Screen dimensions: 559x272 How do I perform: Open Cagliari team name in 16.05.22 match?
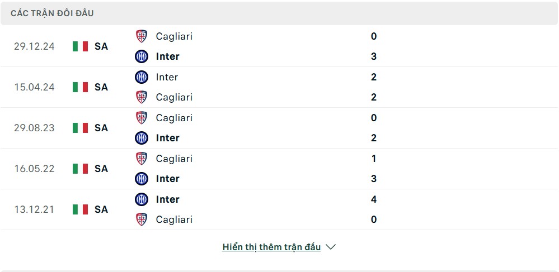click(x=175, y=159)
